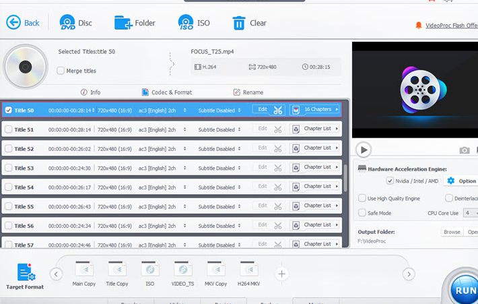Add a new format with the plus icon
Screen dimensions: 478x304
[x=281, y=274]
